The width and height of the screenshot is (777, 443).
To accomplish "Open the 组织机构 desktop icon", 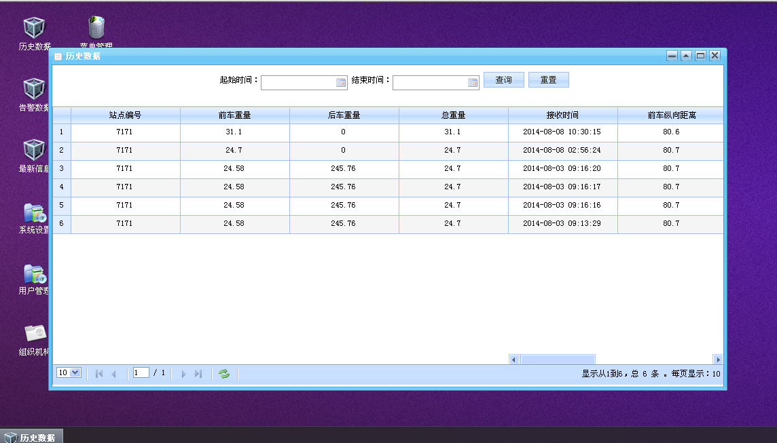I will pyautogui.click(x=34, y=333).
